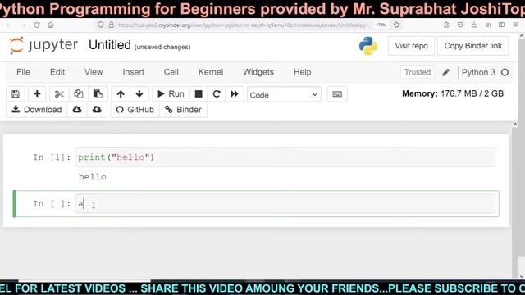Paste cells below icon
The image size is (525, 295).
98,94
